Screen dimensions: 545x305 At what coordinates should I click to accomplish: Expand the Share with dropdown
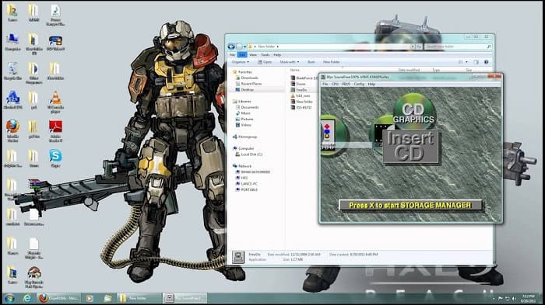pos(289,62)
